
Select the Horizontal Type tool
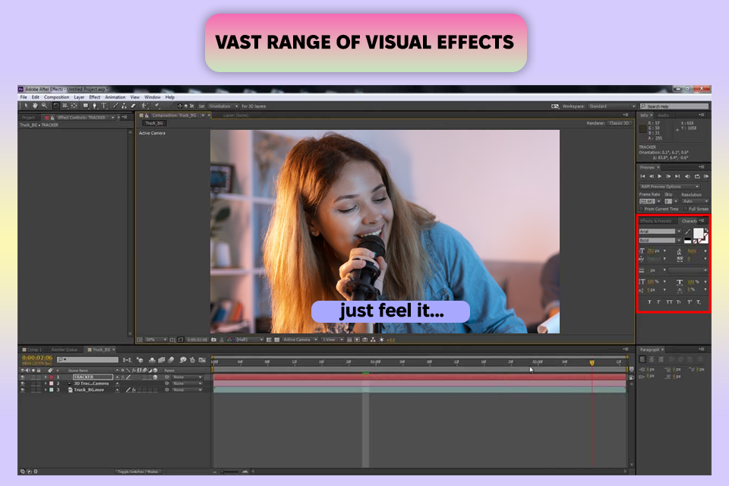104,106
